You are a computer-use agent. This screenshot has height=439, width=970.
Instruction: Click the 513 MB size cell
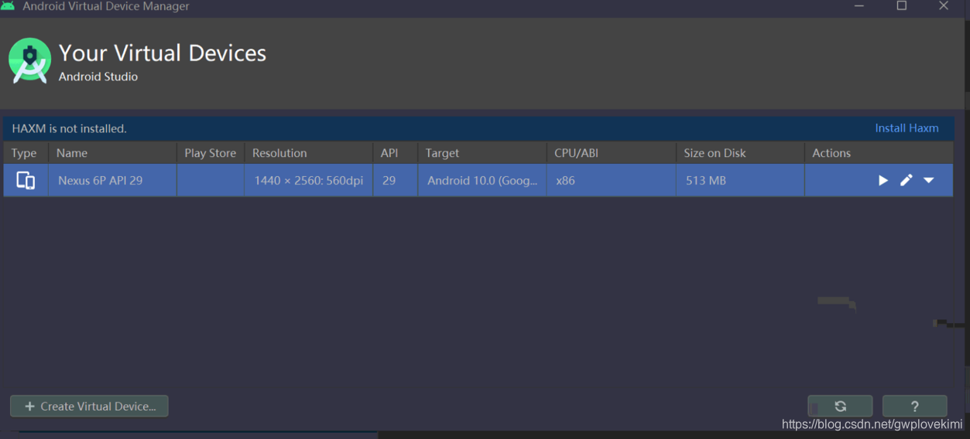740,180
